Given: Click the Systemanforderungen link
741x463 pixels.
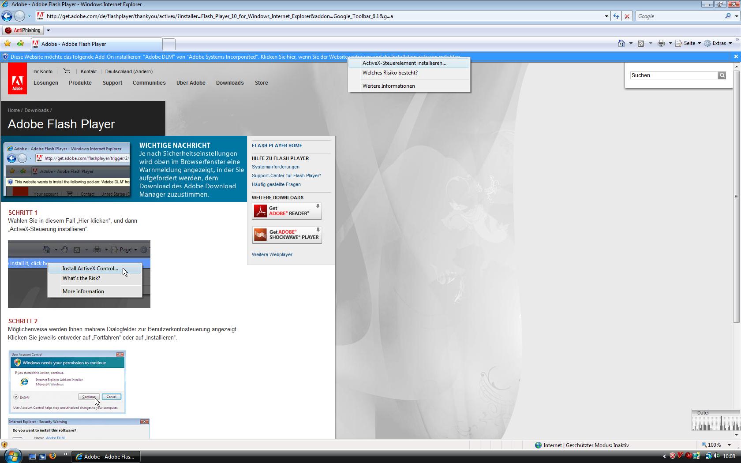Looking at the screenshot, I should [276, 167].
